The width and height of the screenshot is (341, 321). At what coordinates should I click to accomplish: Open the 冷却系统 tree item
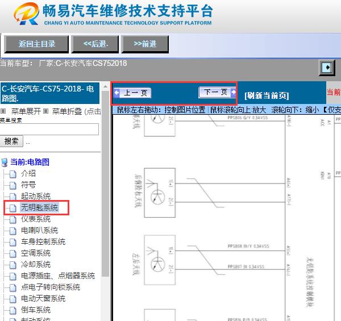click(36, 265)
